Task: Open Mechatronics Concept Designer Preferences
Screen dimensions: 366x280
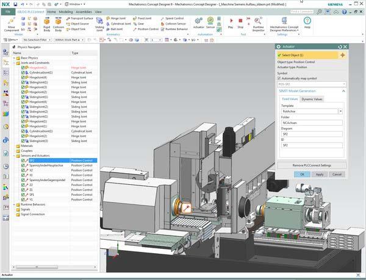Action: 284,24
